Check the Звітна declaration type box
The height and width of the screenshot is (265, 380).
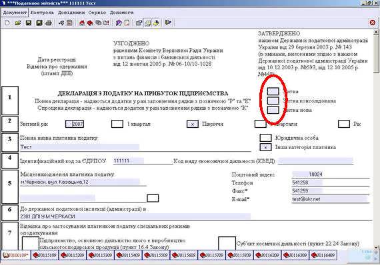[273, 91]
